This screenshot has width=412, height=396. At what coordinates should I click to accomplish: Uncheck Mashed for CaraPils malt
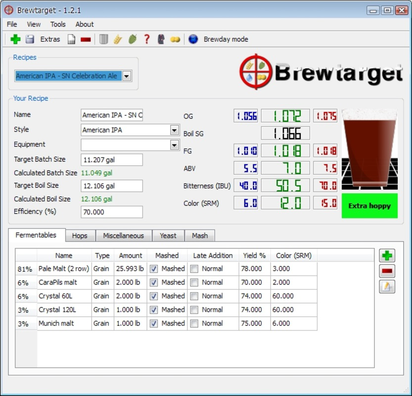click(x=154, y=283)
